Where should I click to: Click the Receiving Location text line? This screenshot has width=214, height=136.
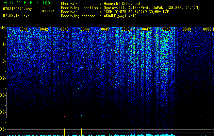click(x=130, y=8)
